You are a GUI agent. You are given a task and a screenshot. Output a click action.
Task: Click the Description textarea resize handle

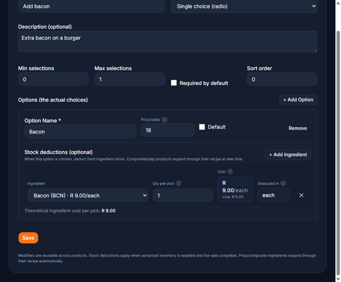click(315, 50)
